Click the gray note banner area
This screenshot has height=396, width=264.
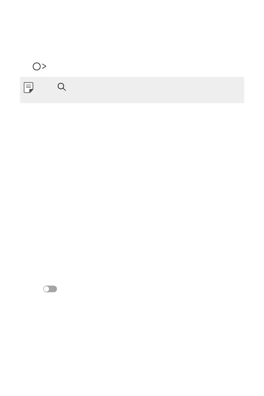[x=132, y=90]
